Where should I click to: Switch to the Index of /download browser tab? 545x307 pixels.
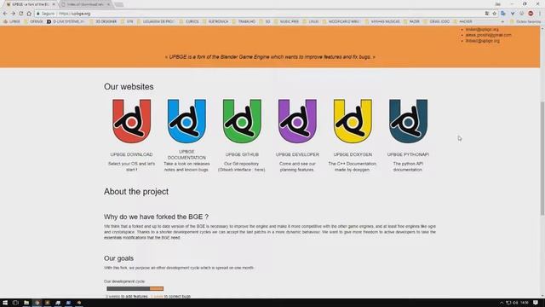click(x=85, y=4)
